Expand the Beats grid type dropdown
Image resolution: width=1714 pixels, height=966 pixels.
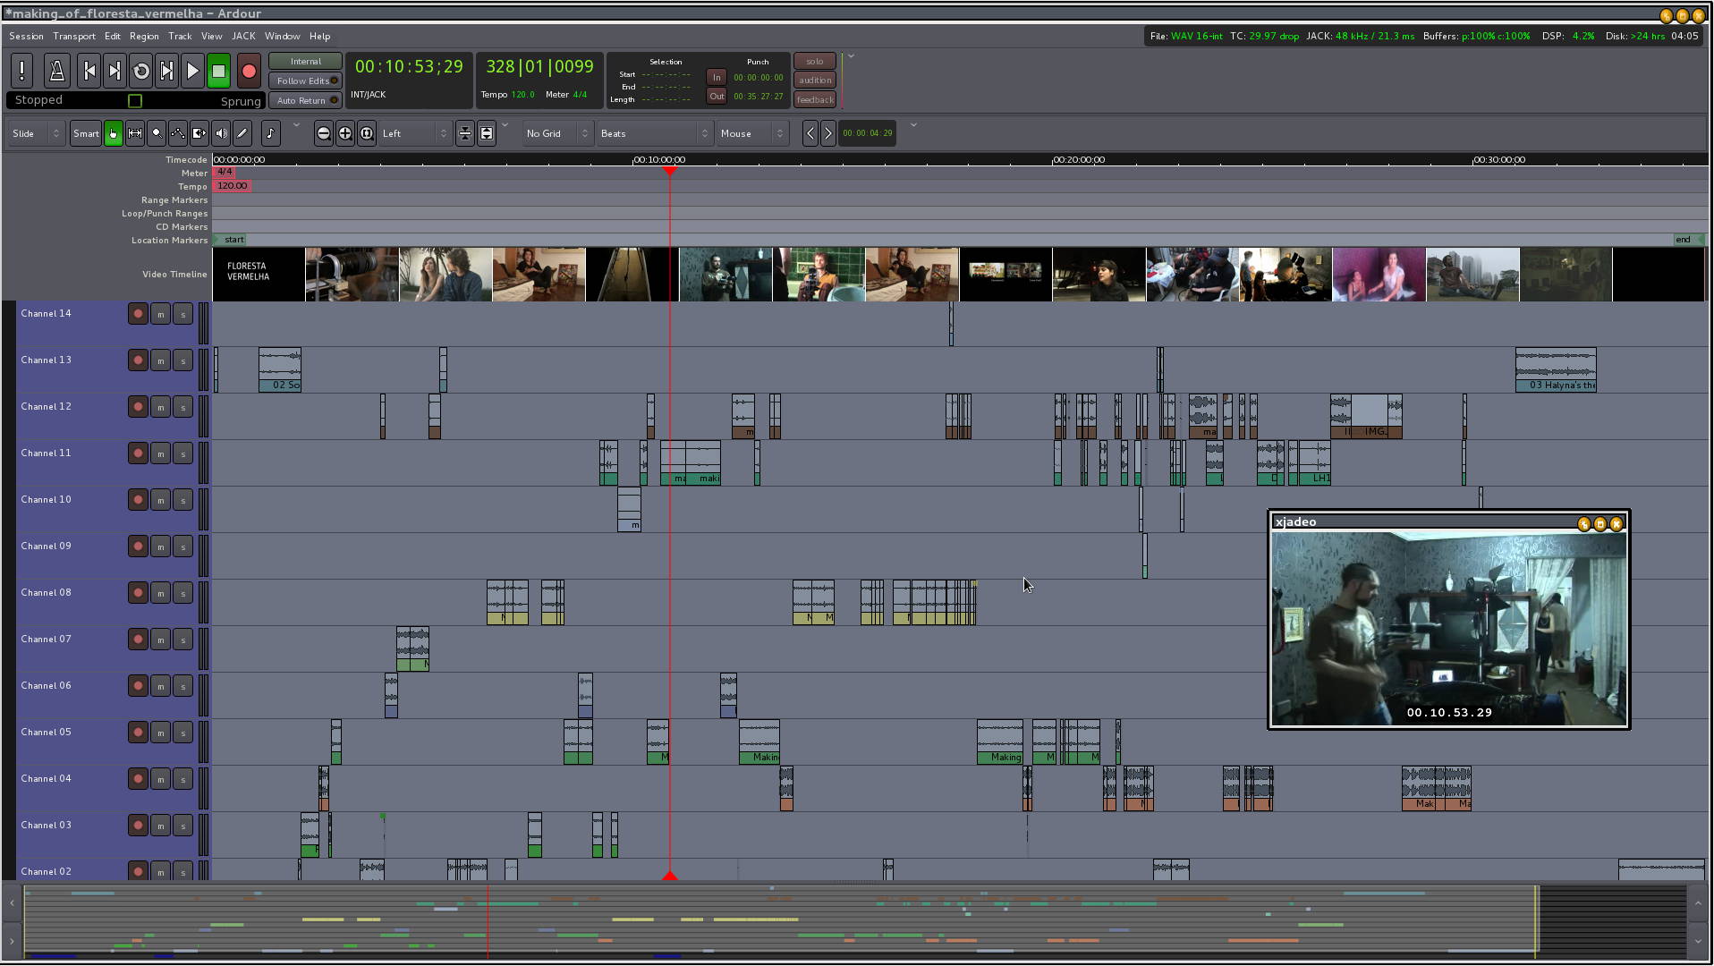(x=654, y=133)
